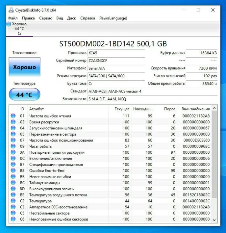The width and height of the screenshot is (226, 233).
Task: Click status orb for attribute C2 Температура
Action: click(13, 201)
